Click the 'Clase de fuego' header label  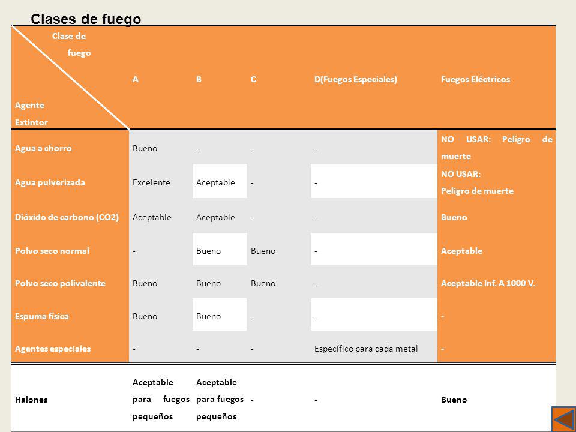pyautogui.click(x=71, y=44)
